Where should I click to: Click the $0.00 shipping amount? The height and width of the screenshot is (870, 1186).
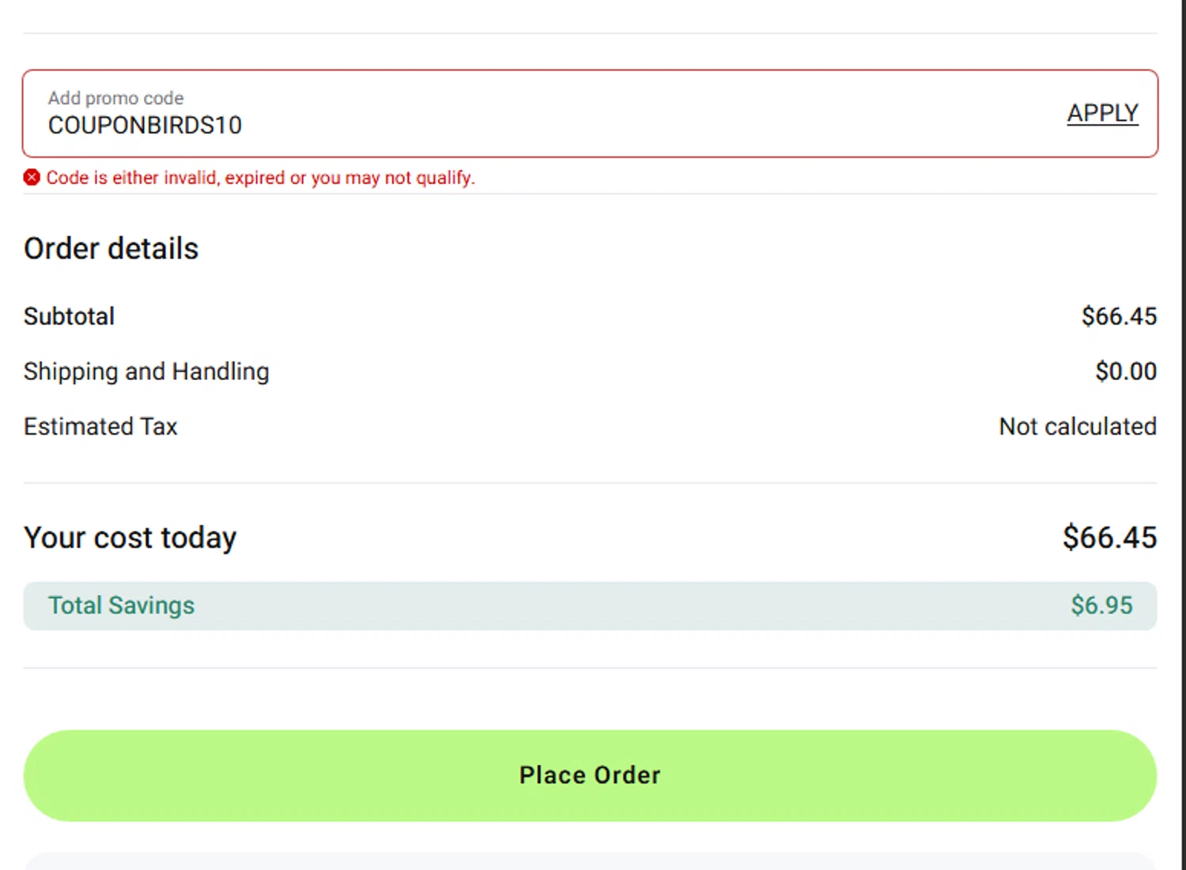point(1125,371)
